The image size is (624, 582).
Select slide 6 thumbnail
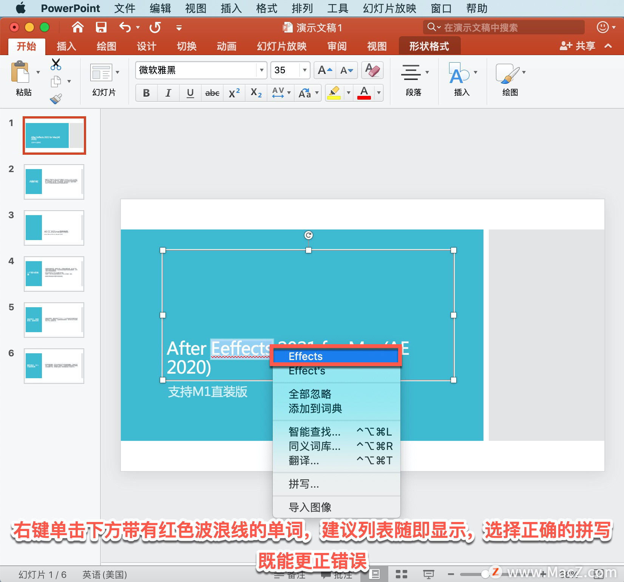pyautogui.click(x=54, y=366)
